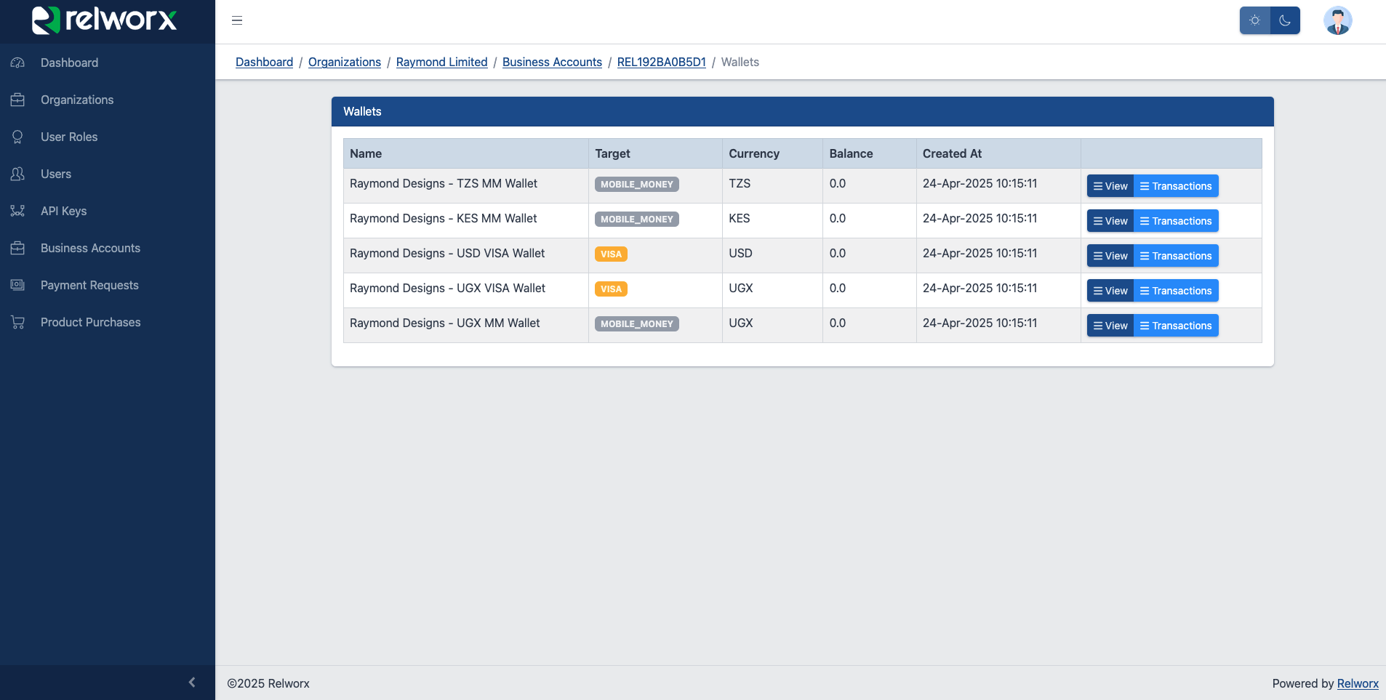Click the Wallets breadcrumb text

pyautogui.click(x=740, y=62)
